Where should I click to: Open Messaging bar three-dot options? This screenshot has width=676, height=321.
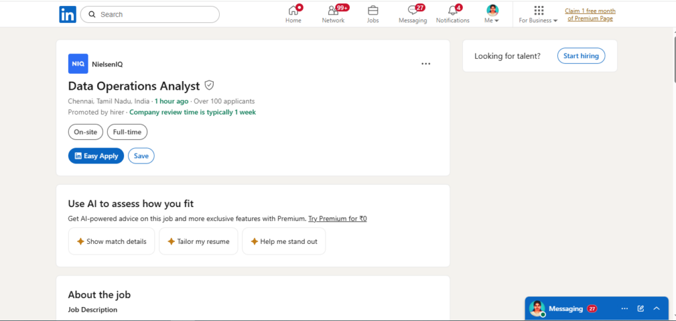pyautogui.click(x=625, y=308)
